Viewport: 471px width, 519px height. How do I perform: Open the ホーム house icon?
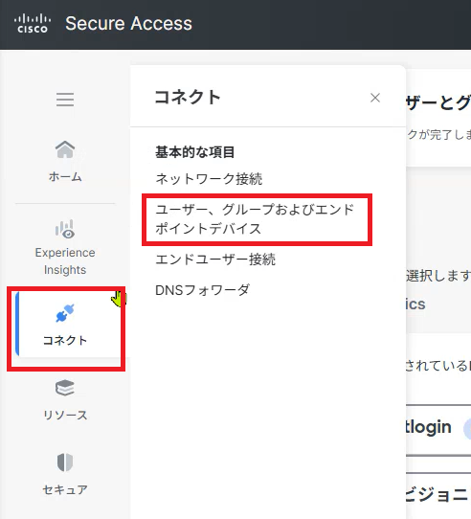[x=65, y=149]
